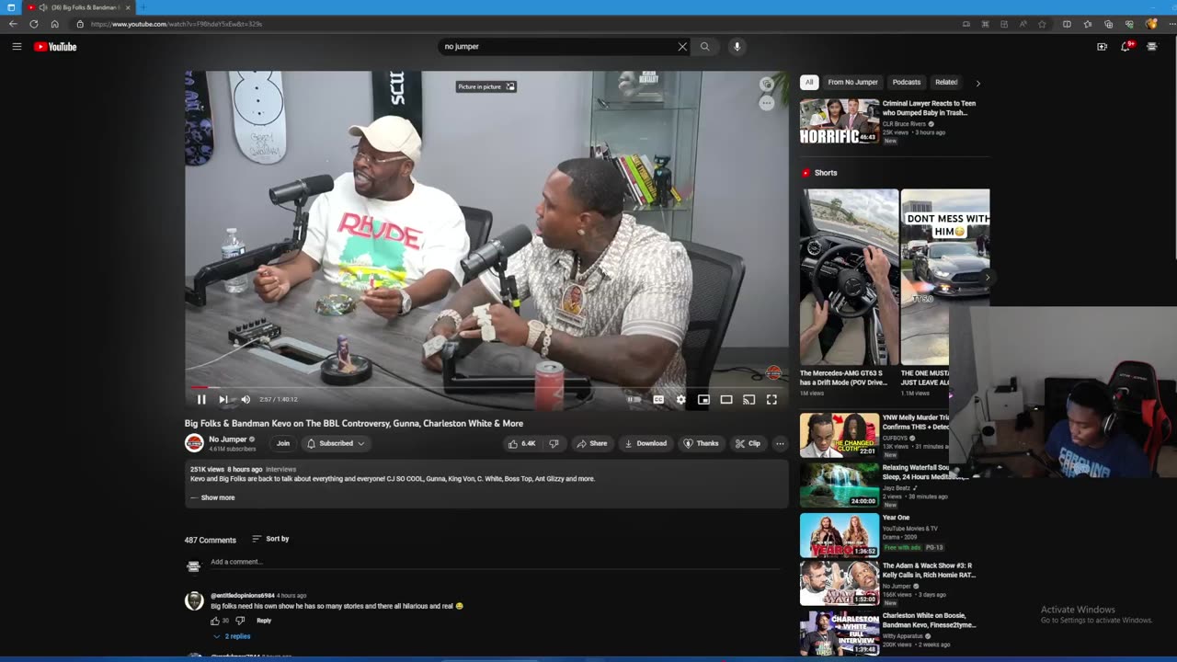Screen dimensions: 1177x662
Task: Open Adam & Wack Show #3 video
Action: pos(839,585)
